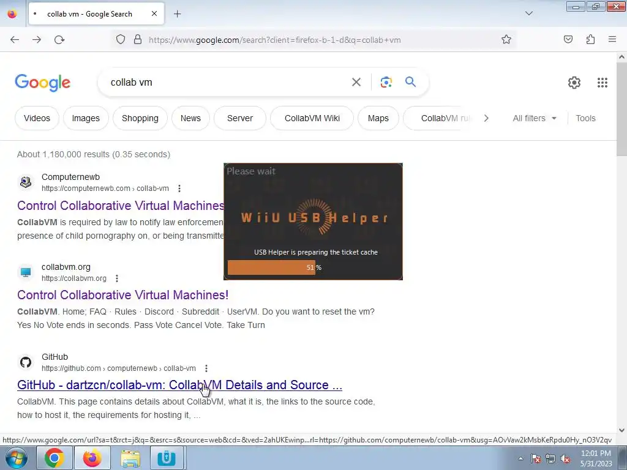Click the About 1,180,000 results text
627x470 pixels.
(94, 154)
